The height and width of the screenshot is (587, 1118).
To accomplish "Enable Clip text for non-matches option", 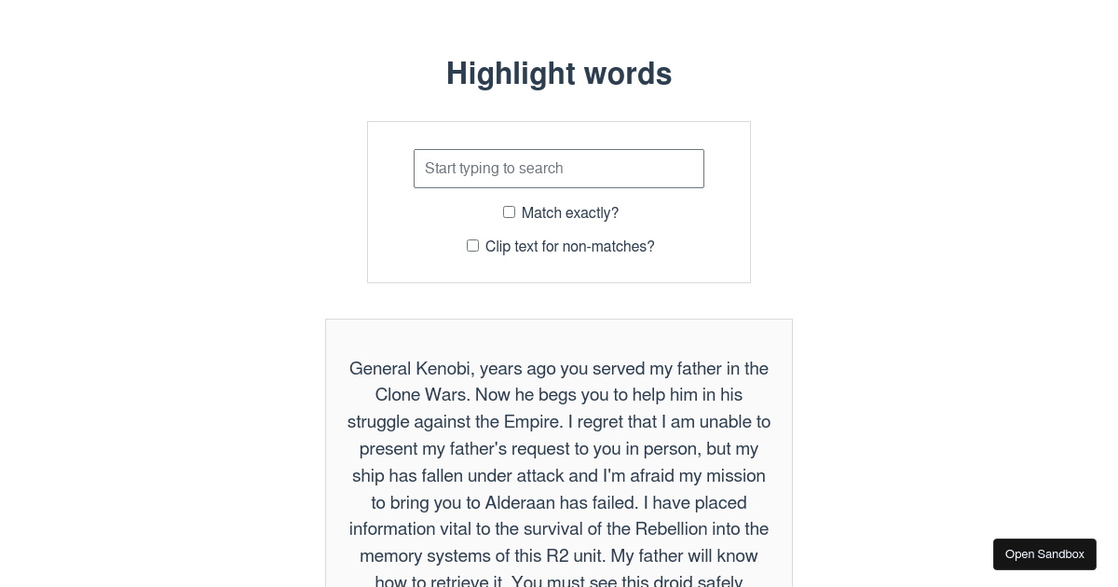I will pyautogui.click(x=472, y=245).
